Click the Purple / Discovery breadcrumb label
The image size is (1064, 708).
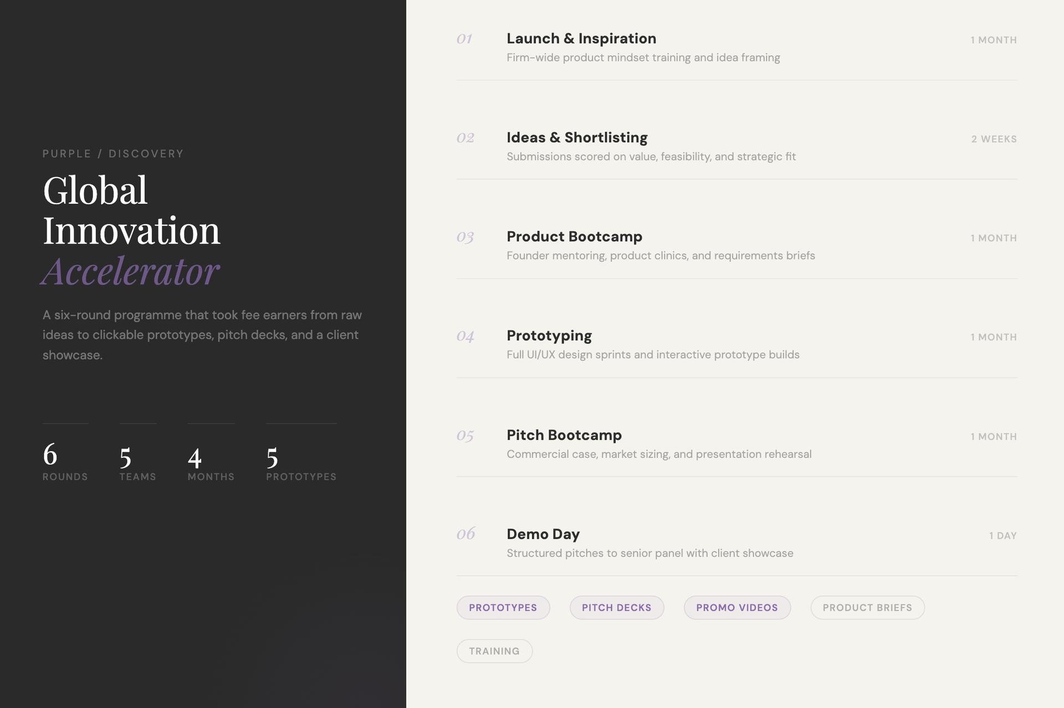click(x=113, y=154)
